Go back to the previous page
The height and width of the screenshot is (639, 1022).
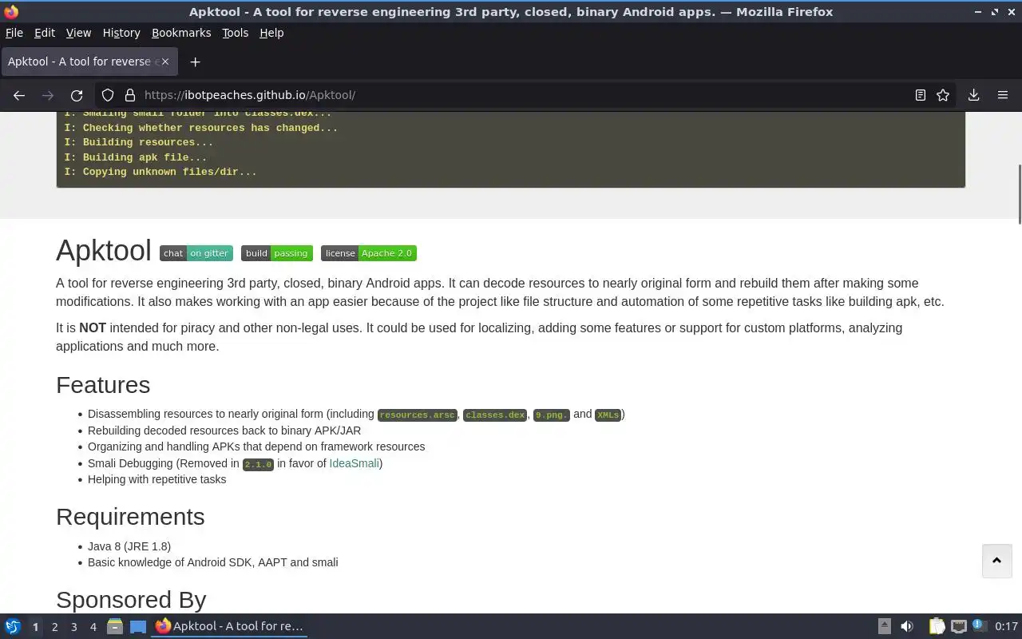[x=19, y=95]
